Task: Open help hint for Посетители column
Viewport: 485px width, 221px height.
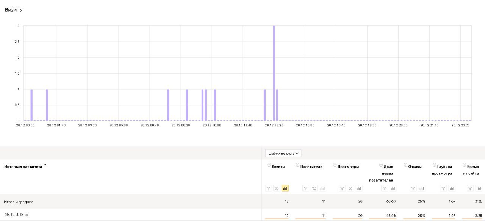Action: (x=297, y=165)
